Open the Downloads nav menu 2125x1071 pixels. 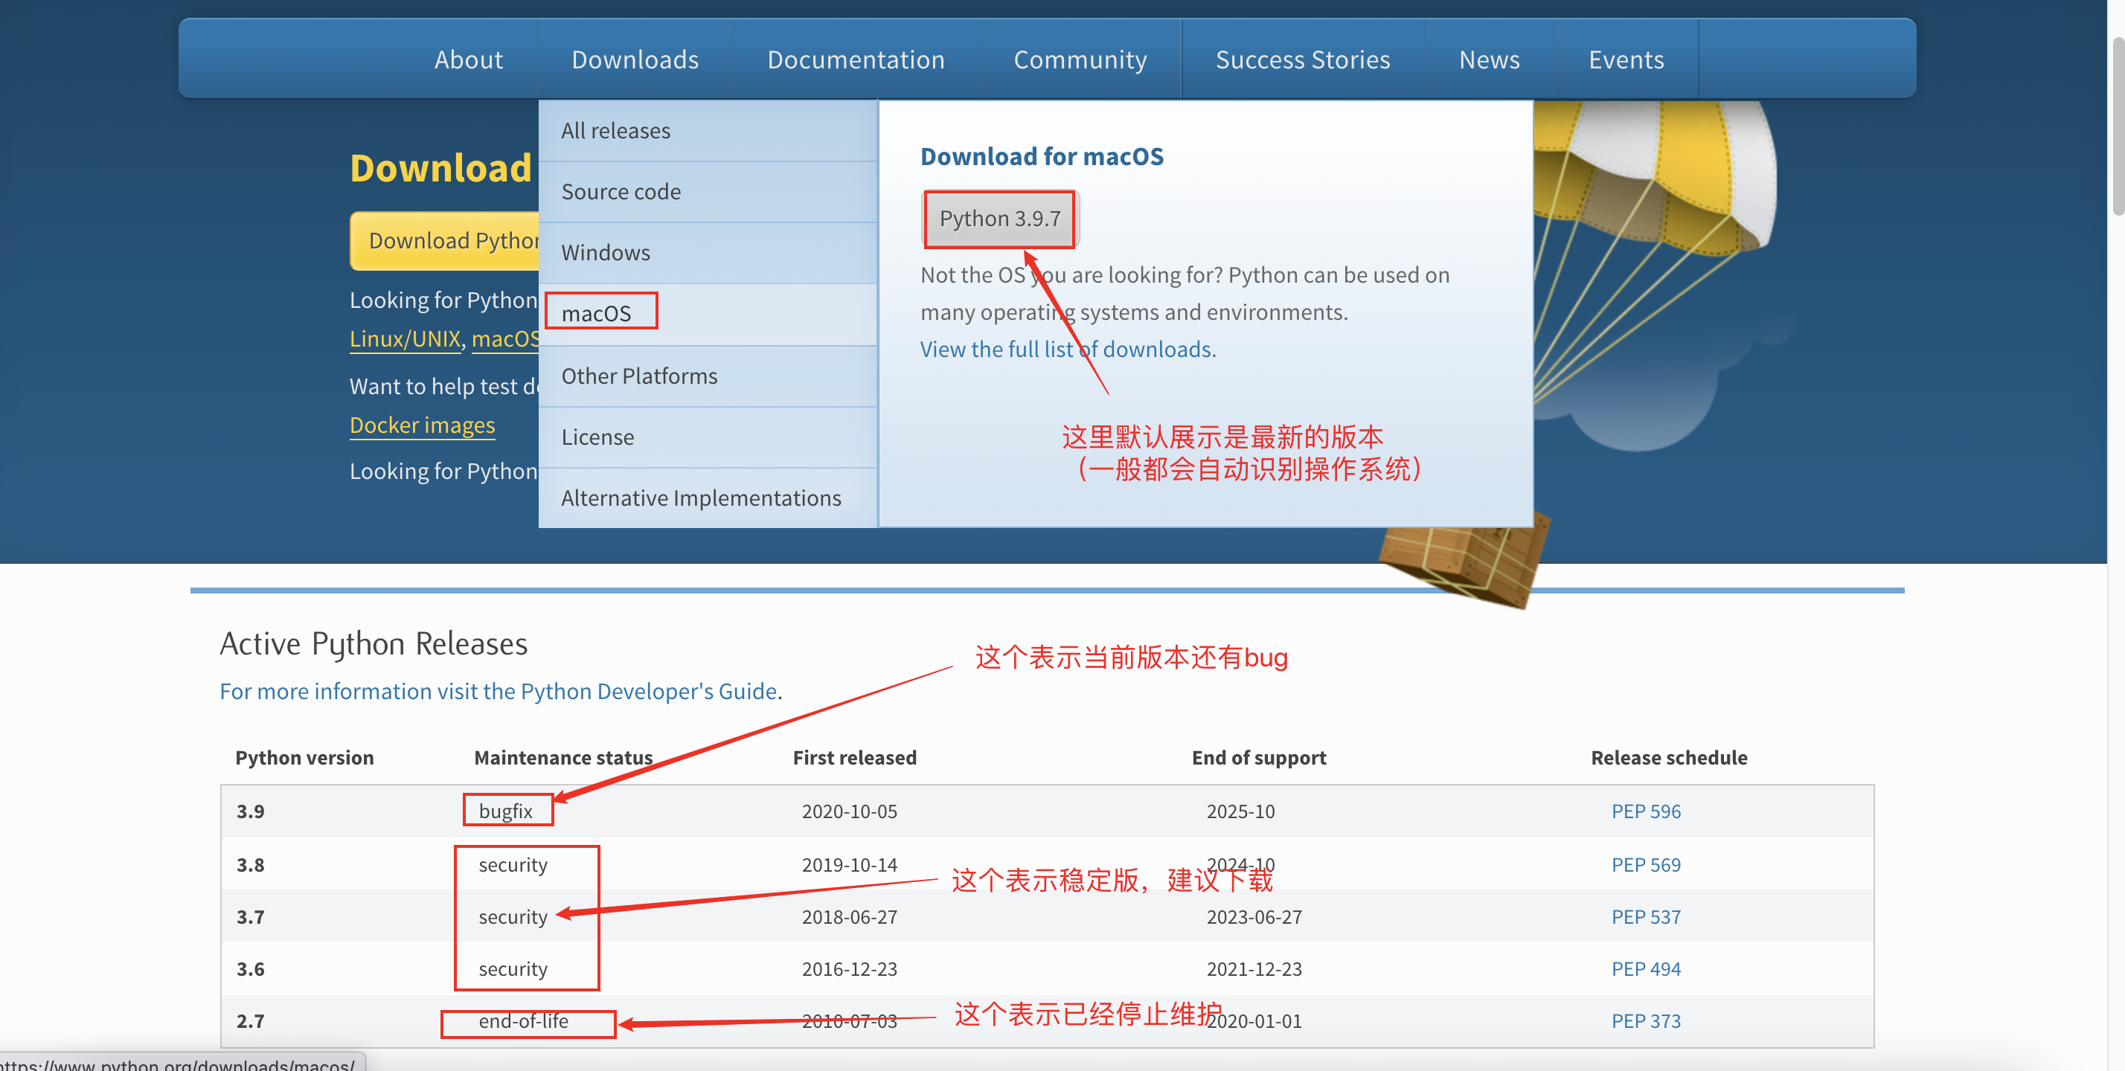(x=635, y=59)
